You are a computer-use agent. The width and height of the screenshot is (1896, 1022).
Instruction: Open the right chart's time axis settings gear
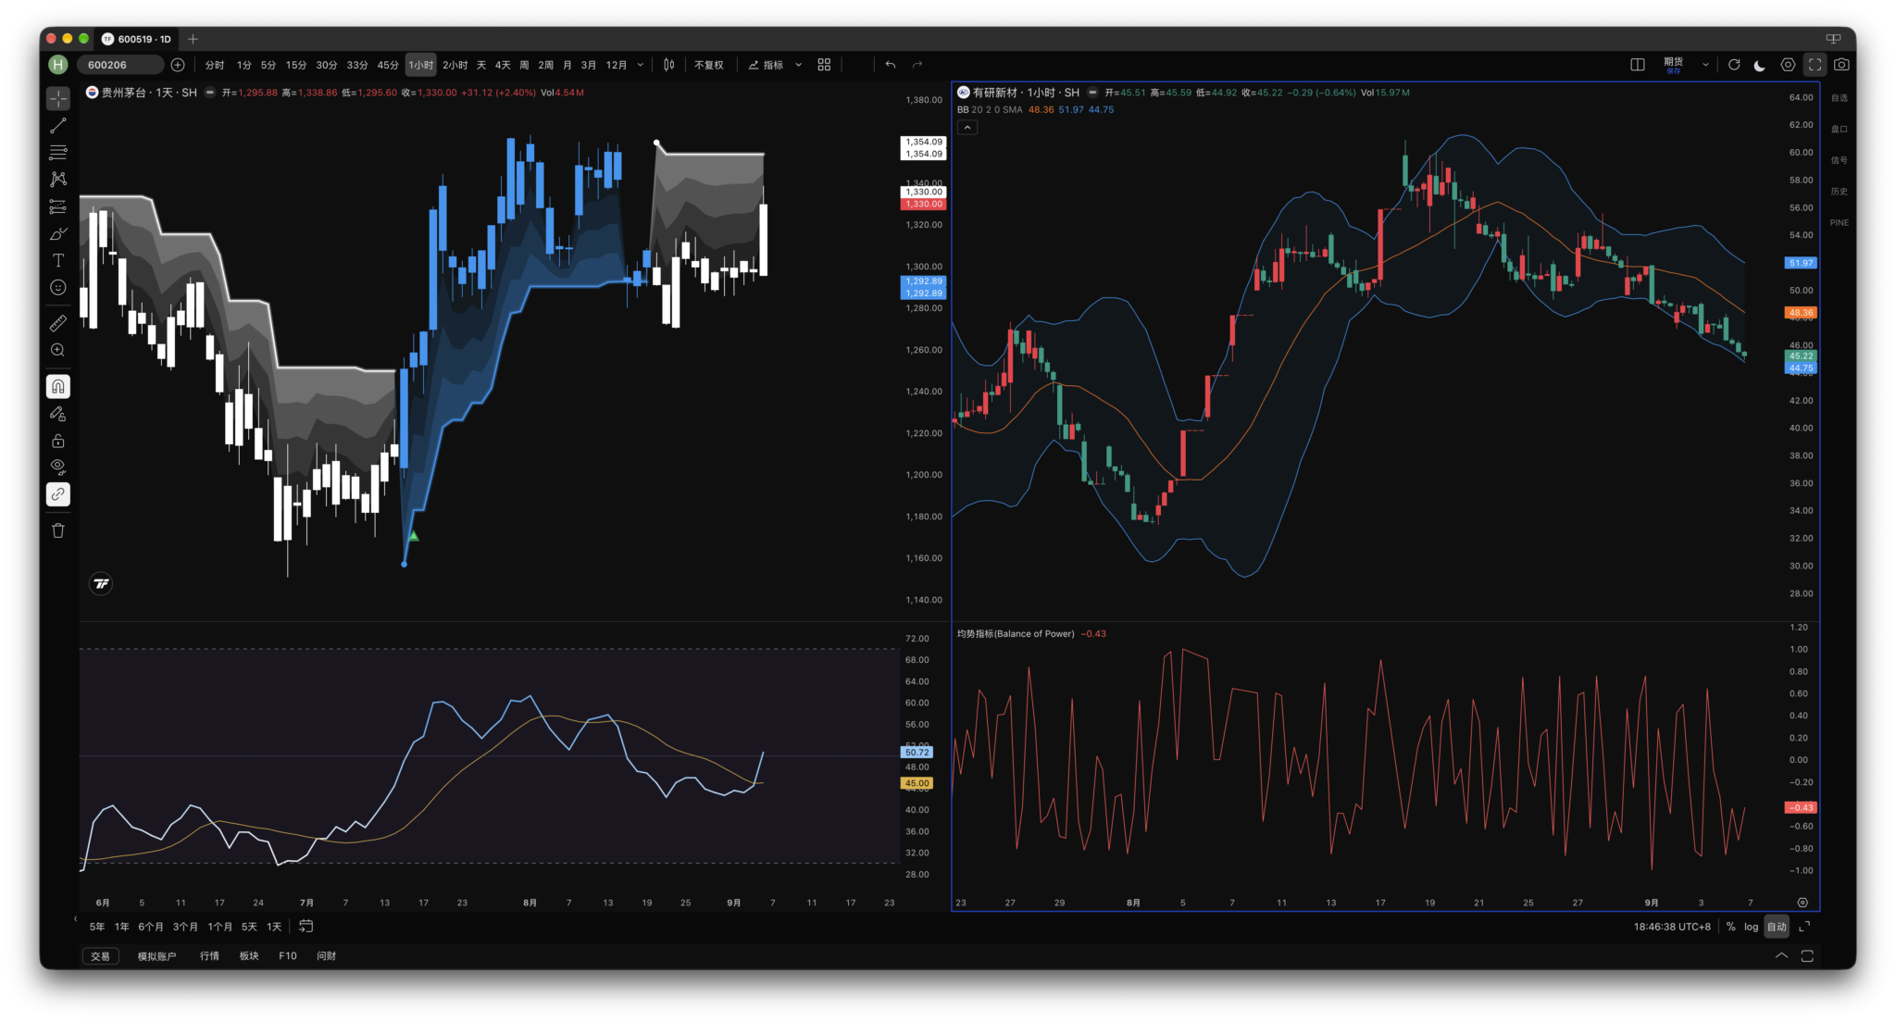[1802, 903]
